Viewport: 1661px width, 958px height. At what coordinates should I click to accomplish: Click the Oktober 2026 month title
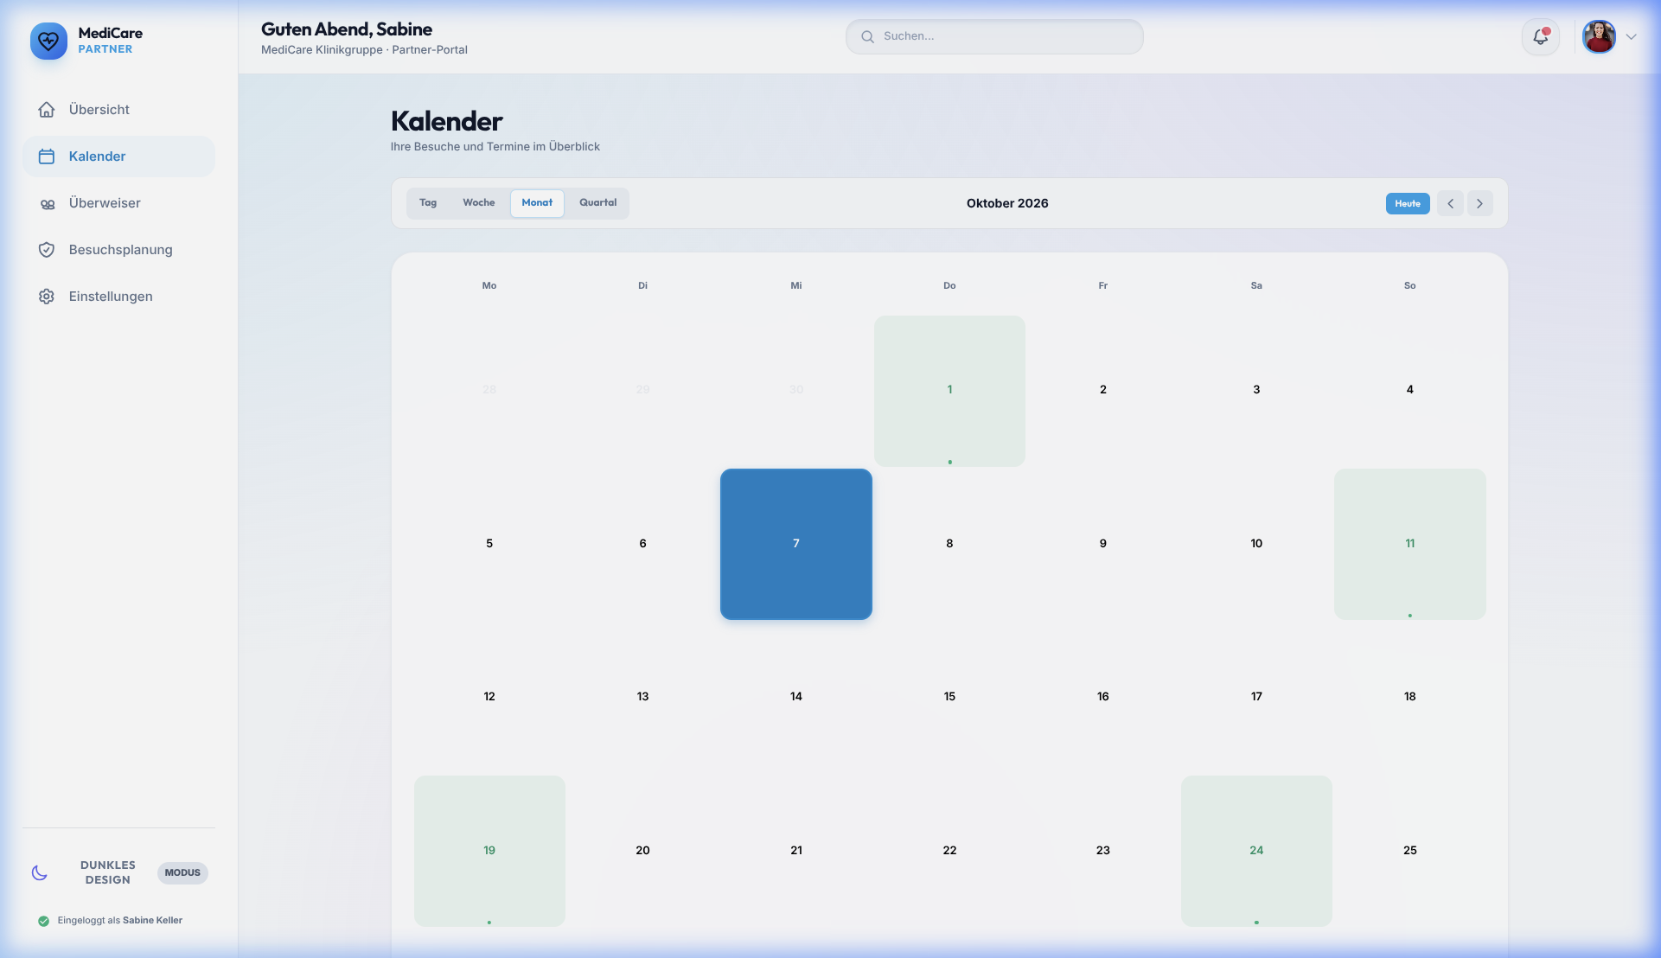tap(1007, 204)
